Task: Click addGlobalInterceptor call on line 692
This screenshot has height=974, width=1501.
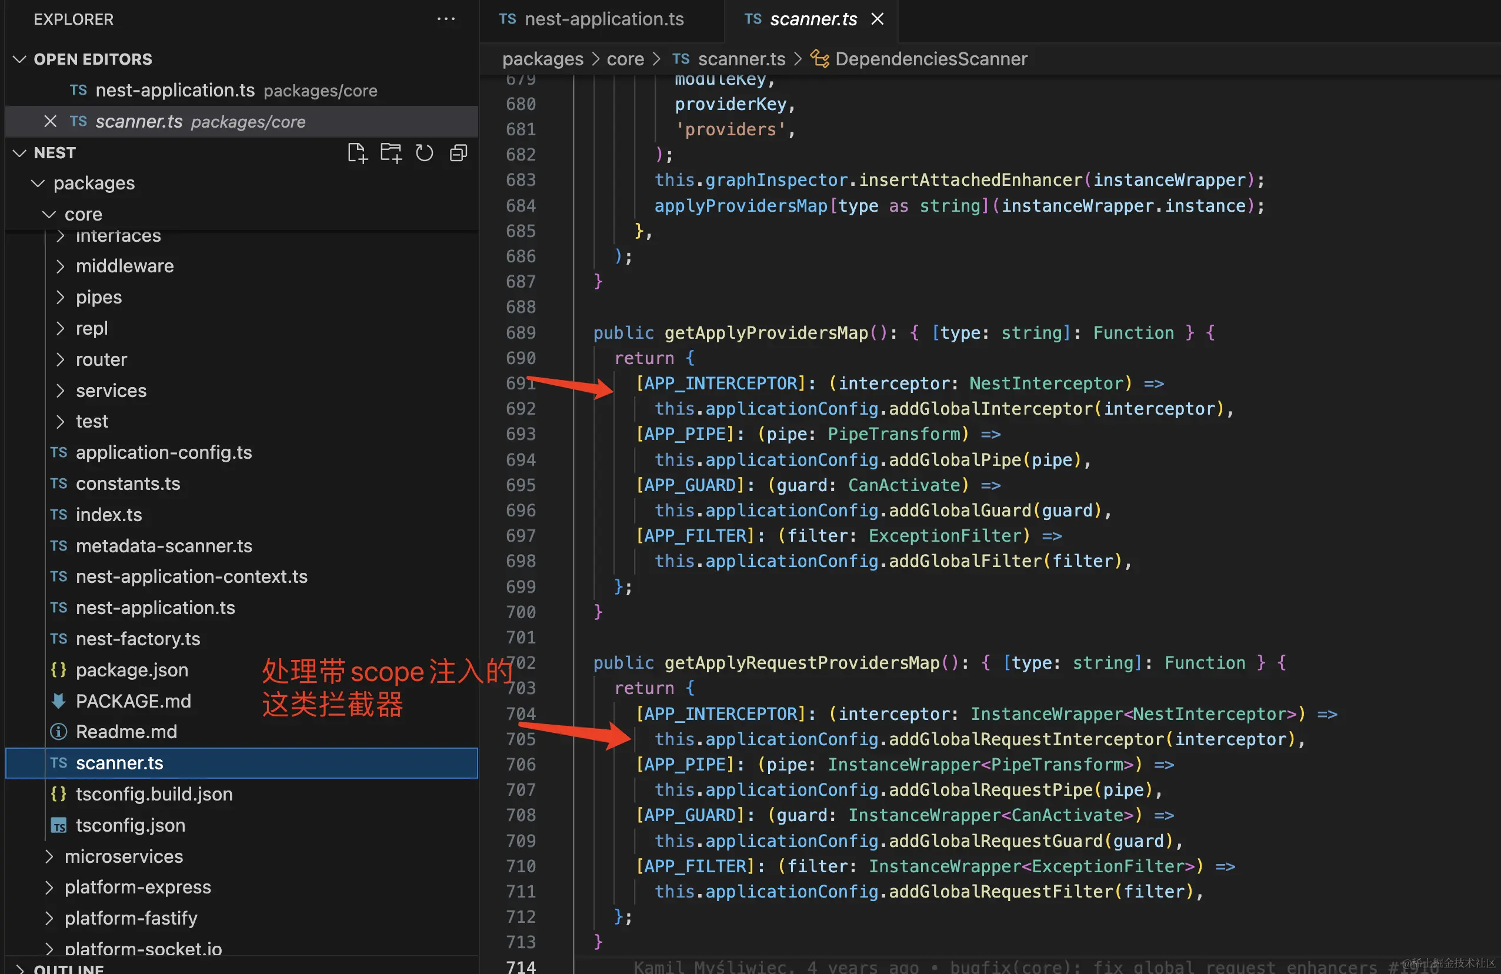Action: [x=991, y=408]
